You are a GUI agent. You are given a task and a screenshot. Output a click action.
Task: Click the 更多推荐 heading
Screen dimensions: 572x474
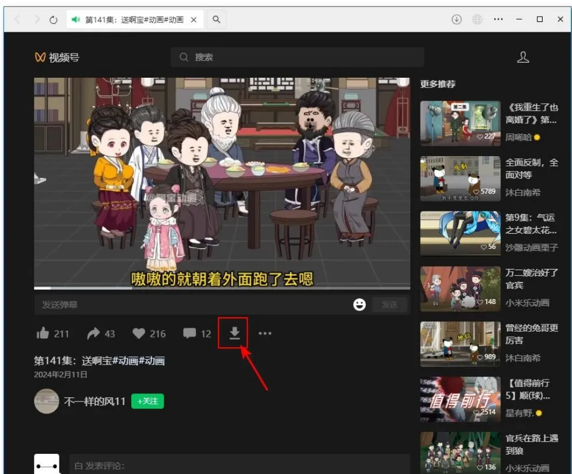[x=438, y=84]
